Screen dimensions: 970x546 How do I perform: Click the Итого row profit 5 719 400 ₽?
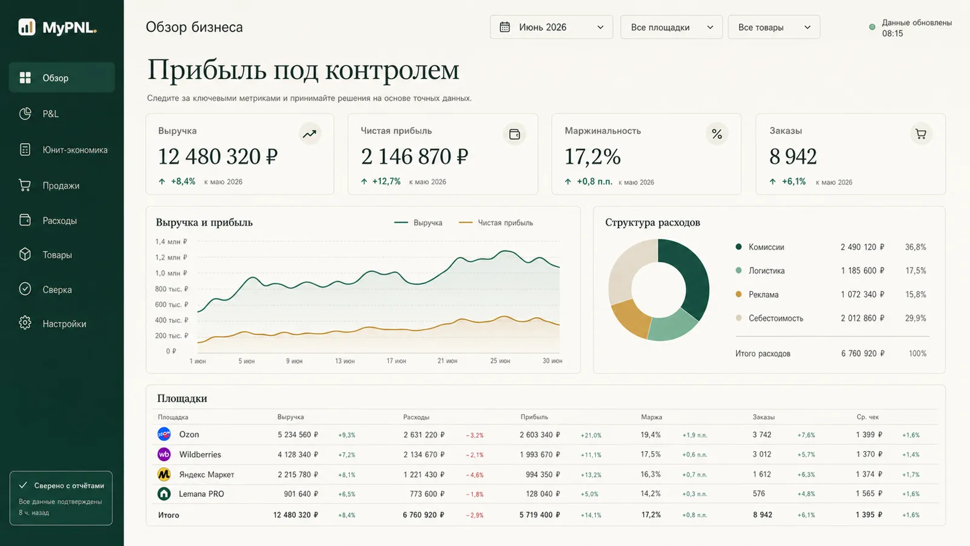point(540,515)
